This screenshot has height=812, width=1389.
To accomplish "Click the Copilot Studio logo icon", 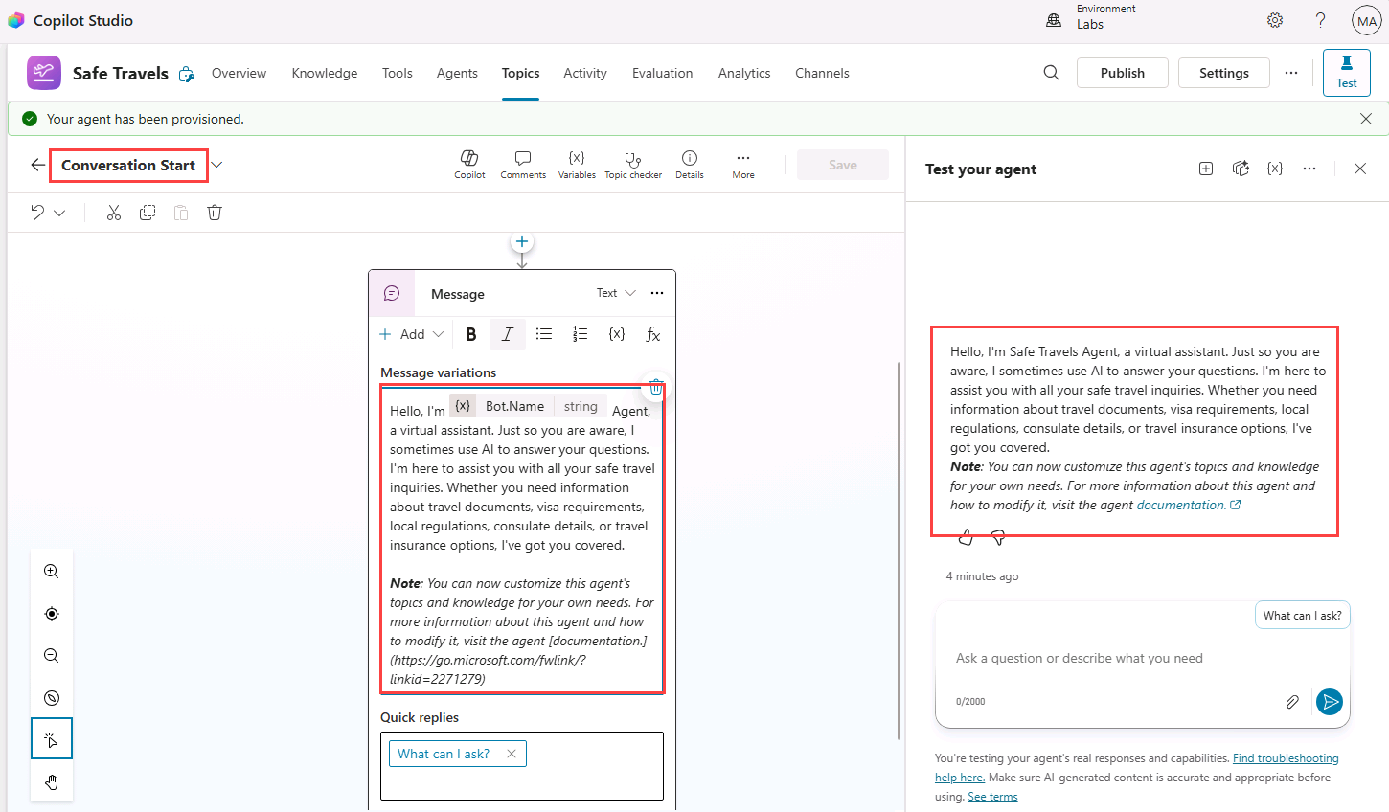I will [x=15, y=20].
